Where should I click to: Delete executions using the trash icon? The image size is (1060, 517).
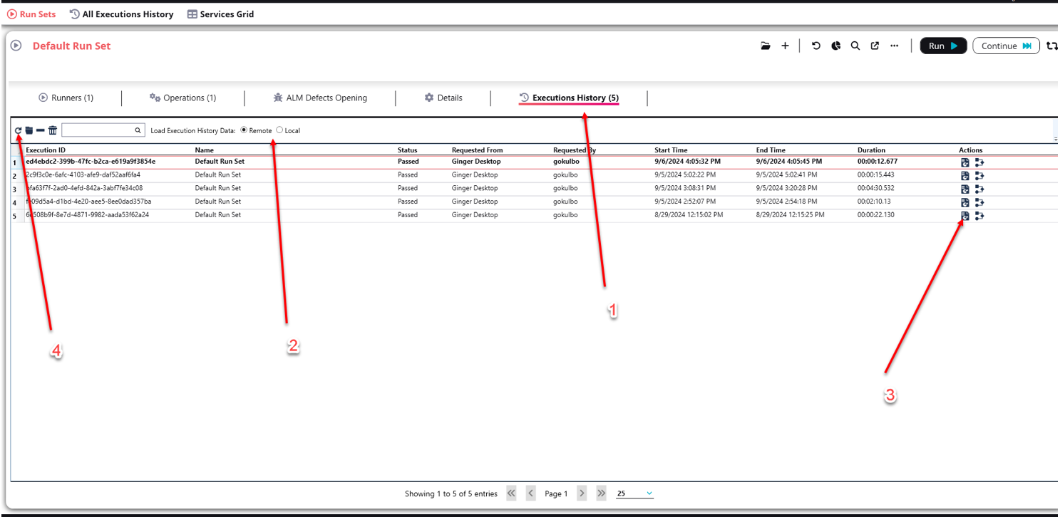(x=52, y=130)
